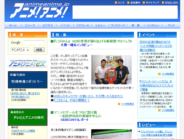Open the 『フレデリック・バック展』 review link

pos(157,133)
